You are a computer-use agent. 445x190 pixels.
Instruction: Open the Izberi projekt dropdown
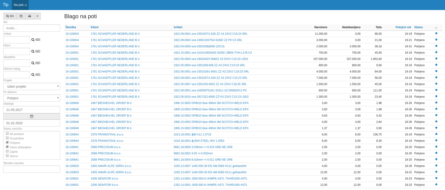coord(32,86)
